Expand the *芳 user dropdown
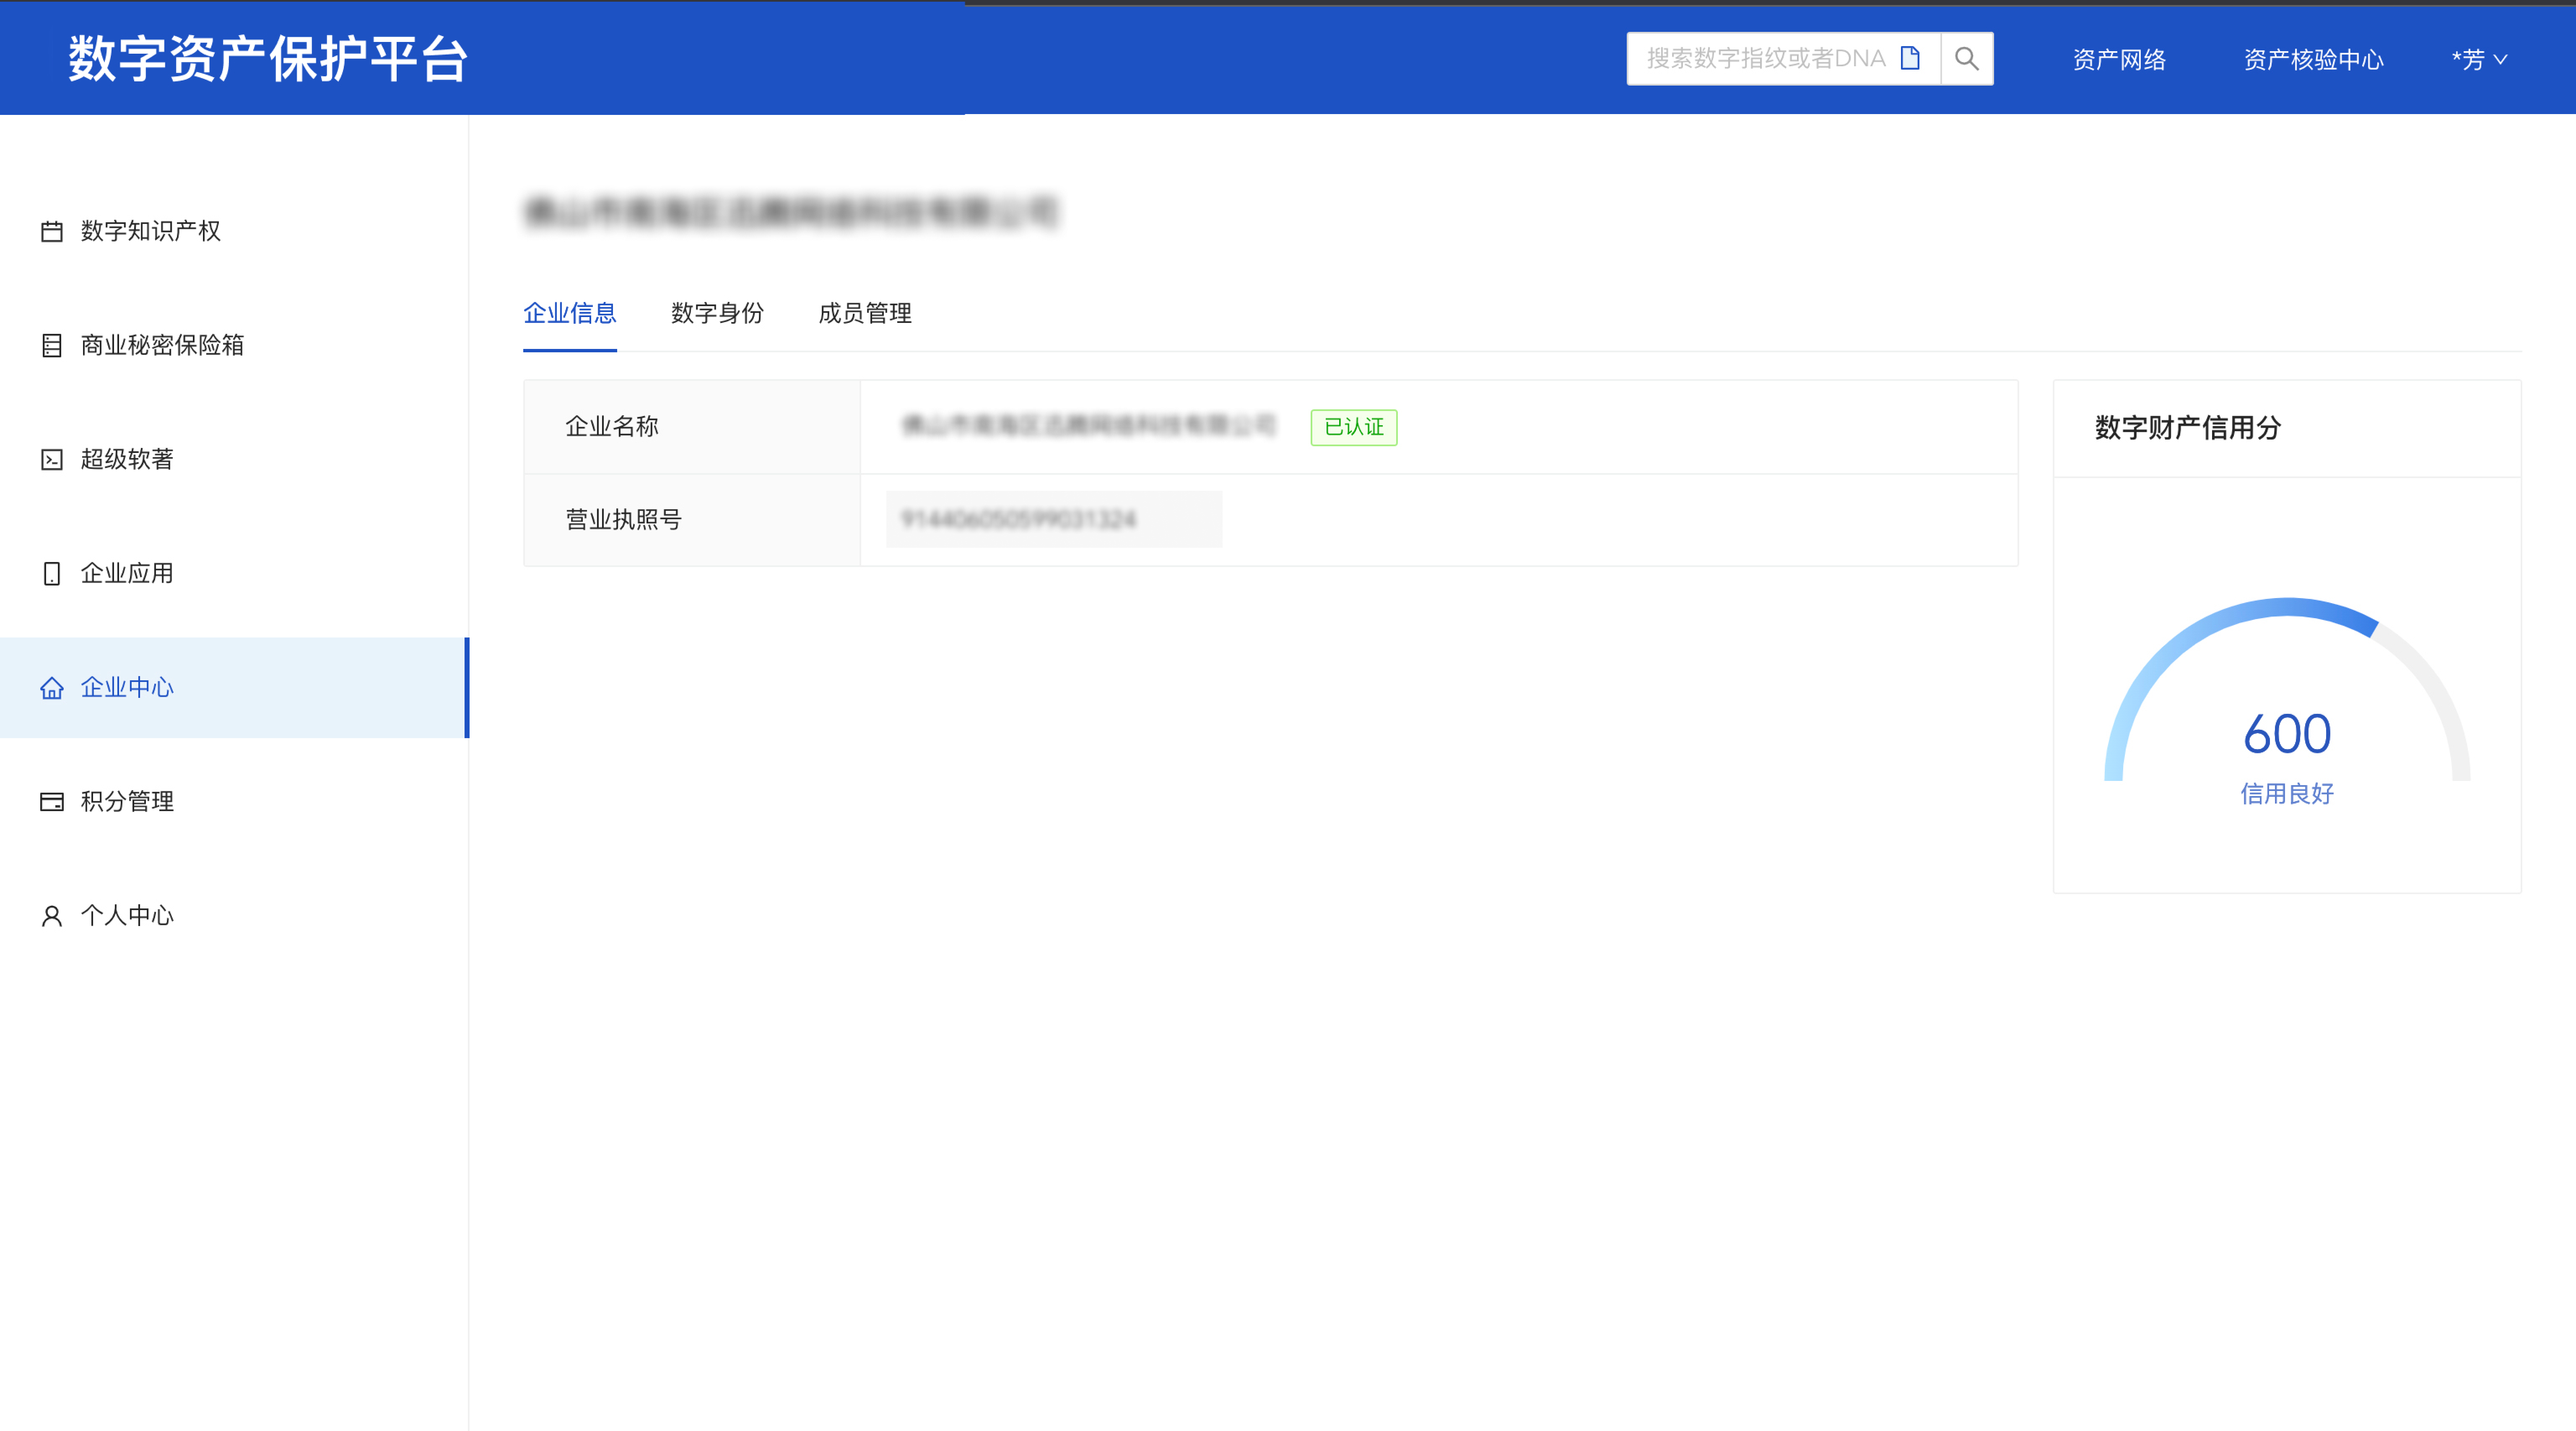Screen dimensions: 2576x1431 coord(2479,60)
